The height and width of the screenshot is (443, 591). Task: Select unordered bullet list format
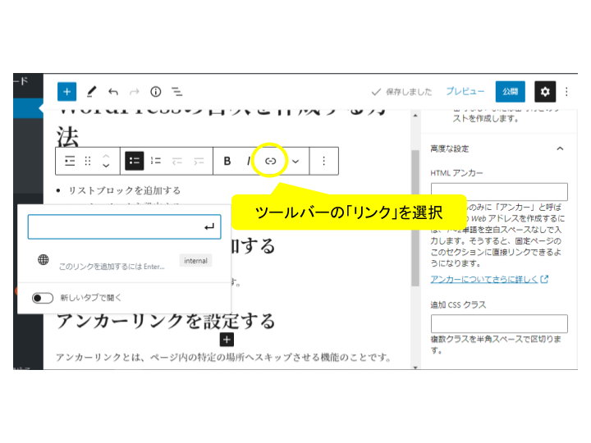click(x=134, y=161)
